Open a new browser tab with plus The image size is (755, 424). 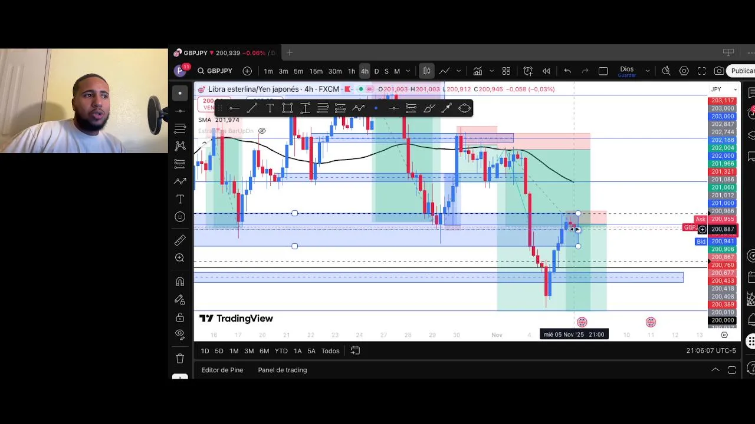click(x=290, y=53)
